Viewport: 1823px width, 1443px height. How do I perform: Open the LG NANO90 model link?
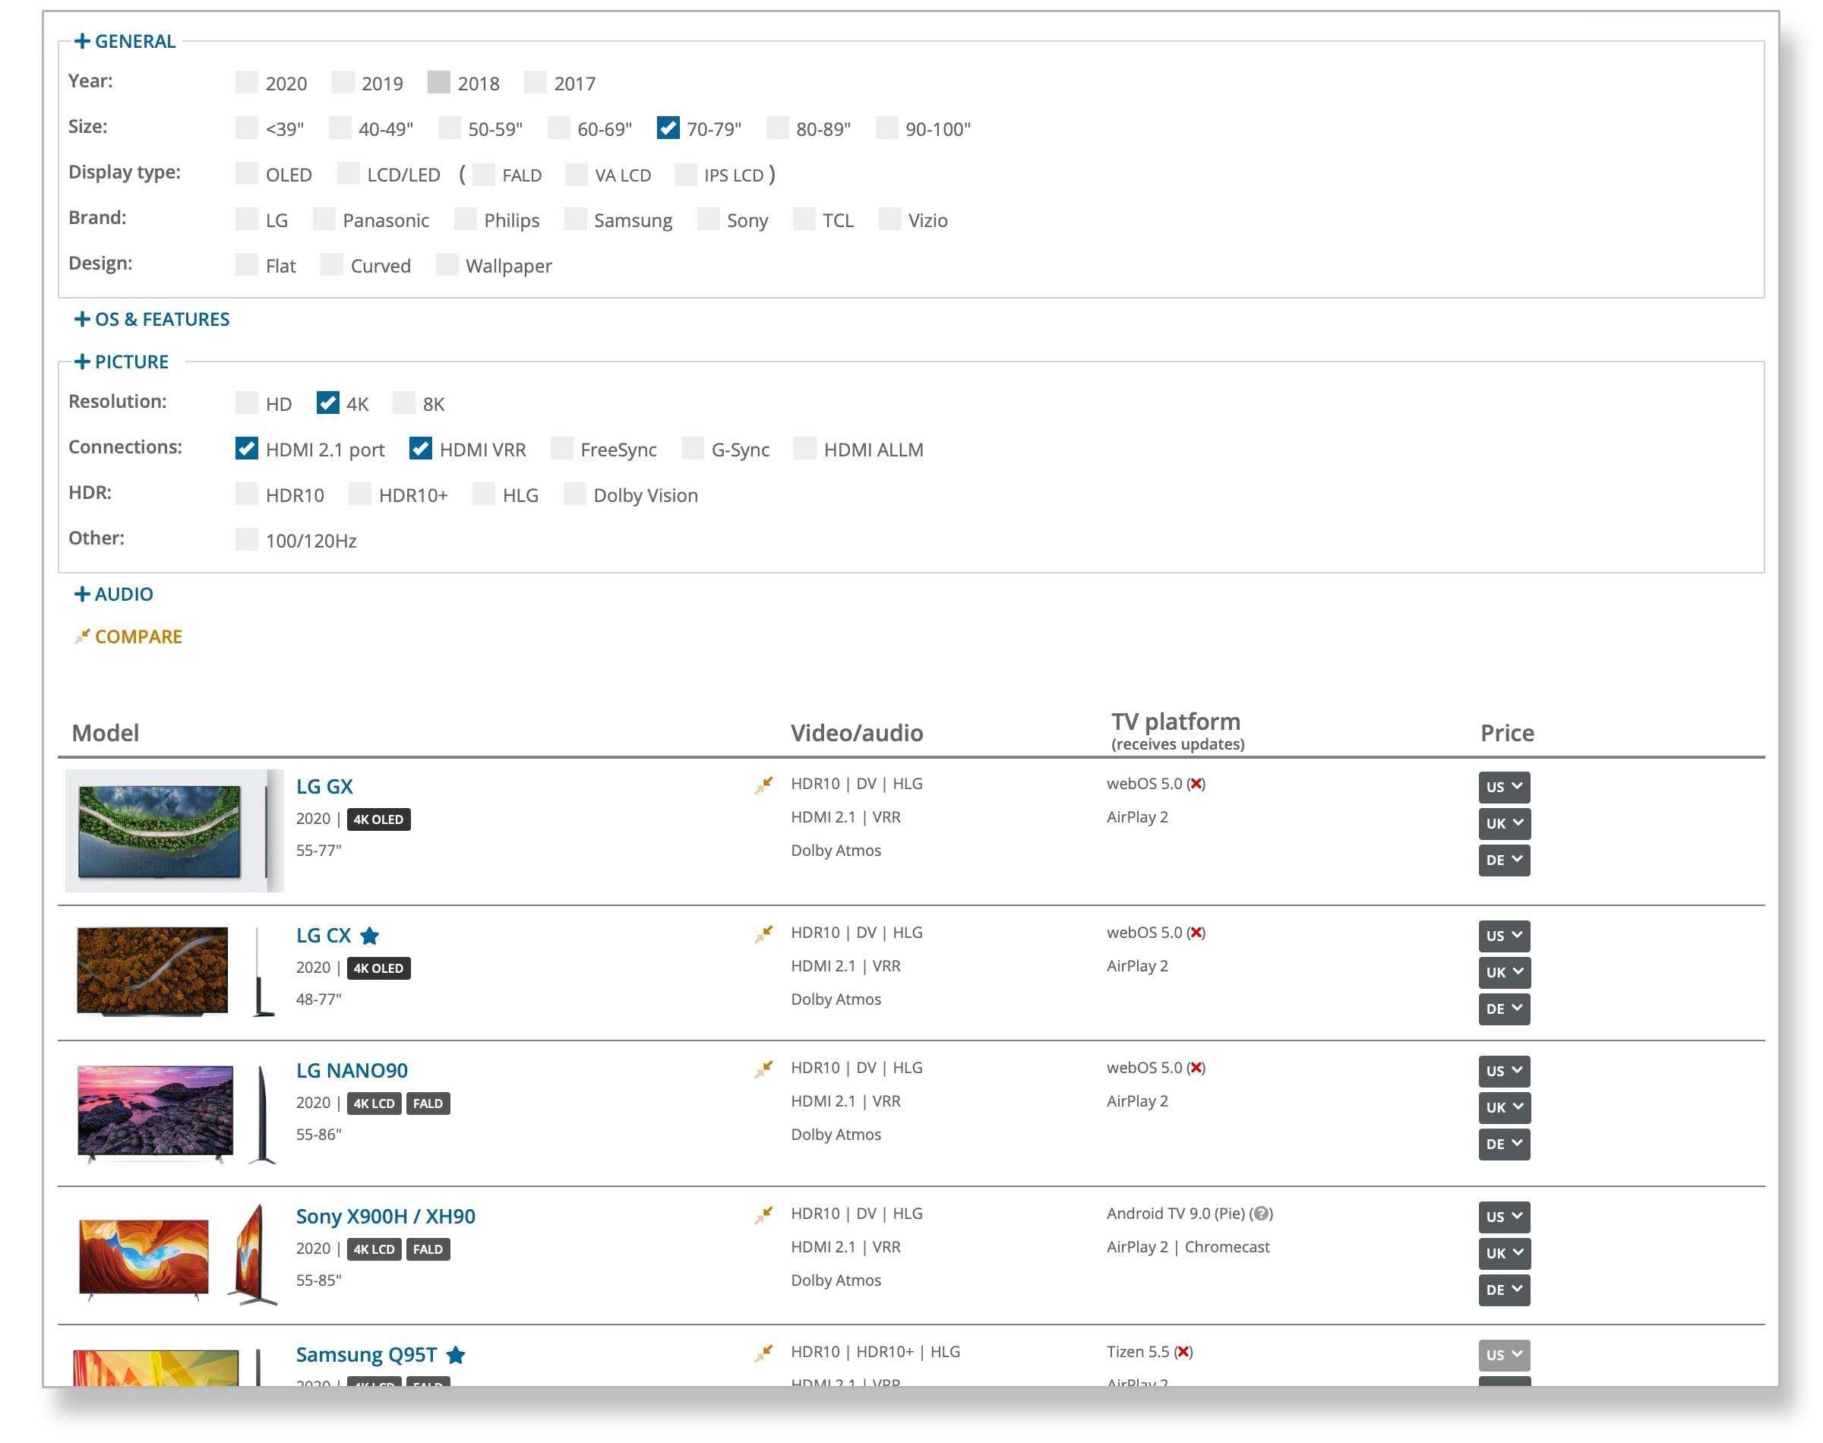pos(352,1070)
